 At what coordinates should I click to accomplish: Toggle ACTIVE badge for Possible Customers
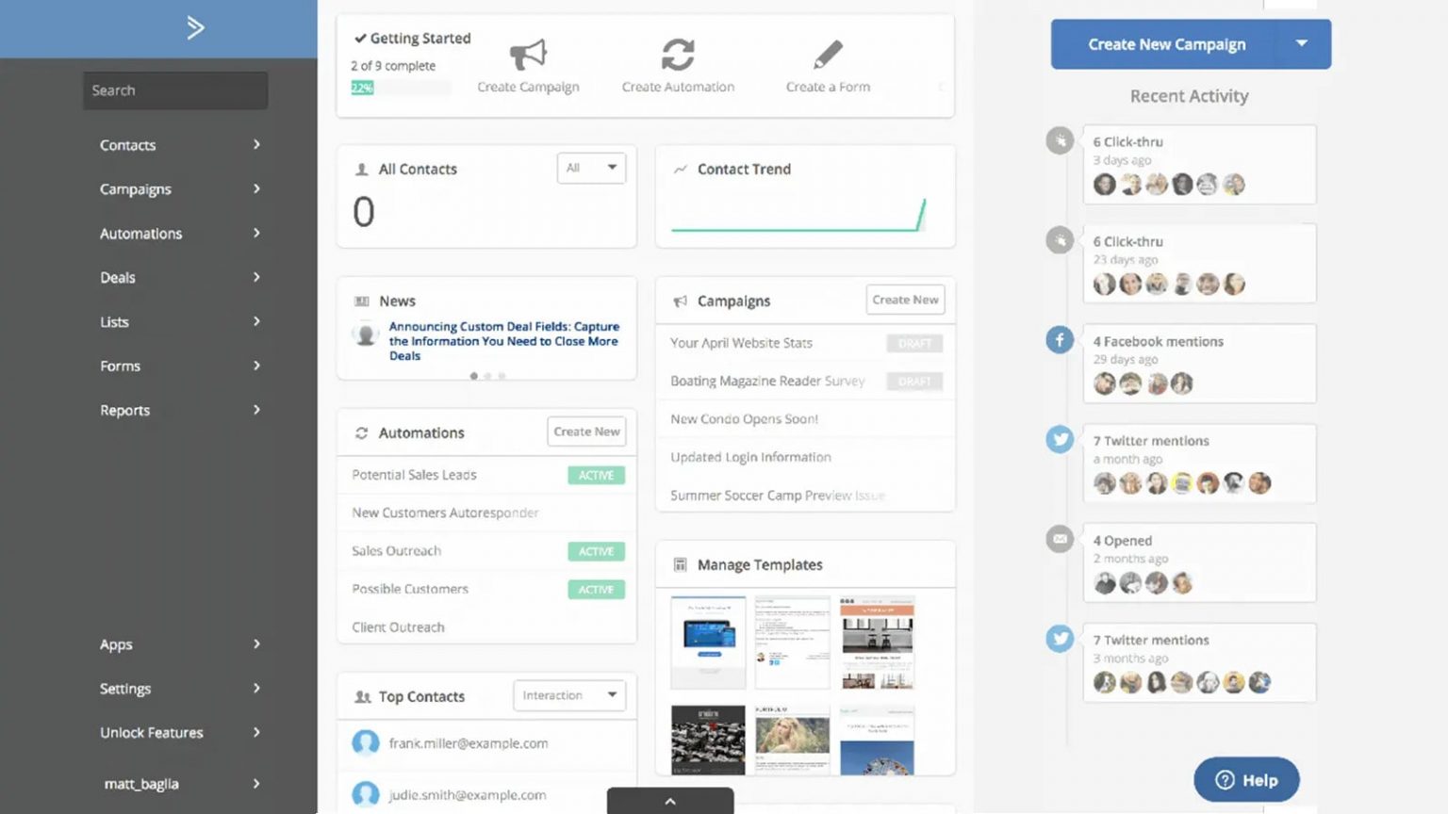coord(596,590)
